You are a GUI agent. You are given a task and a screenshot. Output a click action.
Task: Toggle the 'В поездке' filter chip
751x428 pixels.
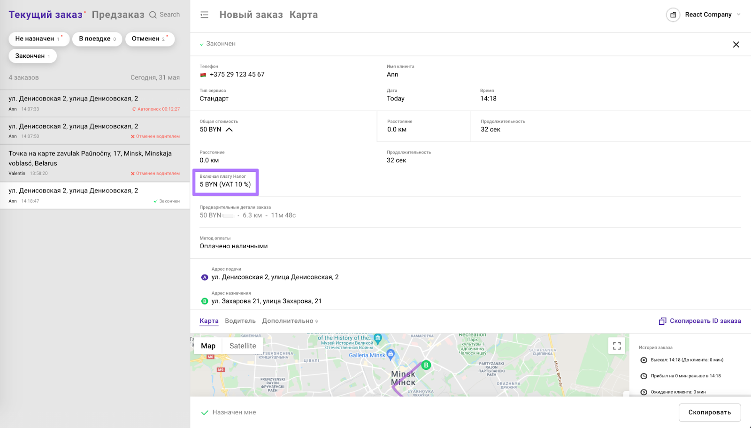tap(97, 39)
